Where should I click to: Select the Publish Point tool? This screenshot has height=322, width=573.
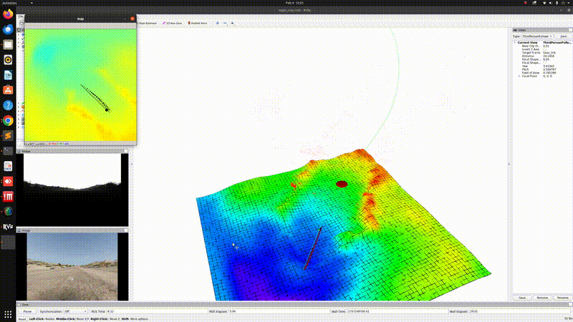coord(198,23)
